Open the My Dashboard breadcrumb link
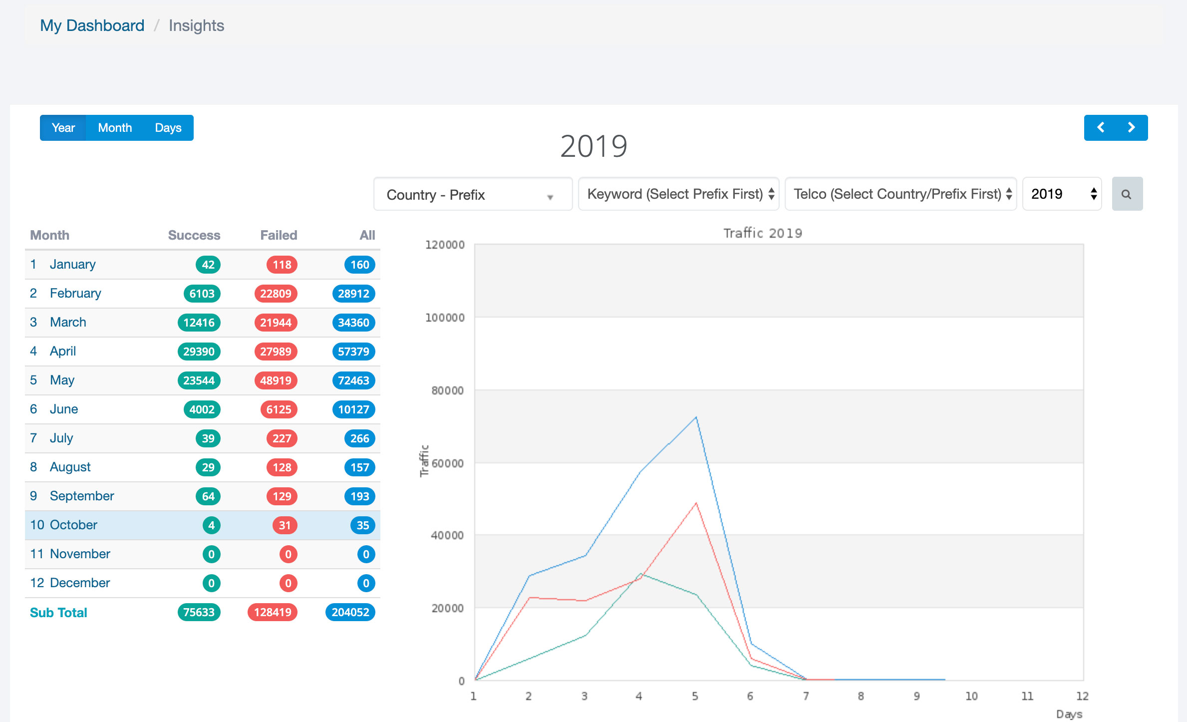 [x=92, y=25]
